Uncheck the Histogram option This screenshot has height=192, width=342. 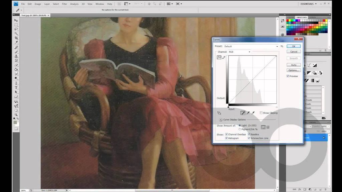click(x=226, y=138)
